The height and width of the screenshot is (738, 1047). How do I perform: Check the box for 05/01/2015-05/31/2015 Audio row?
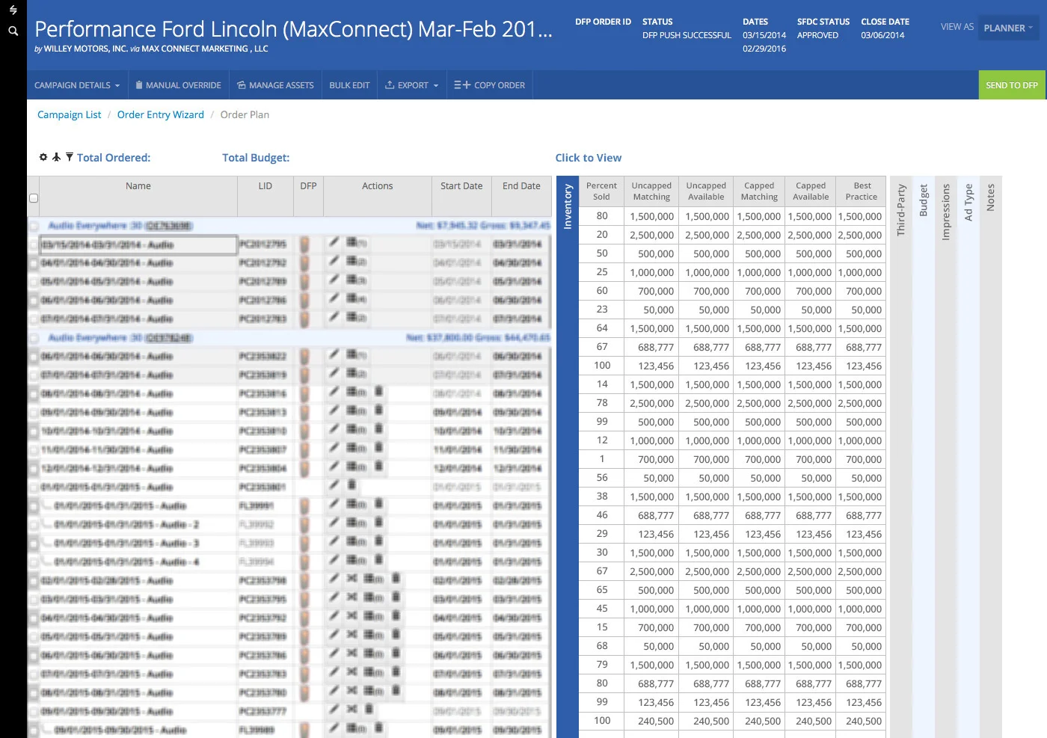34,637
